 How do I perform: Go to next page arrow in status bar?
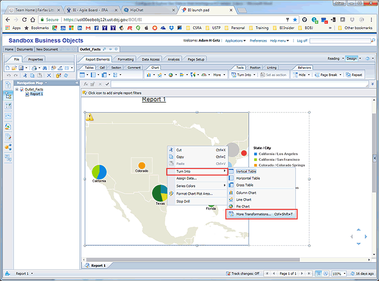302,273
